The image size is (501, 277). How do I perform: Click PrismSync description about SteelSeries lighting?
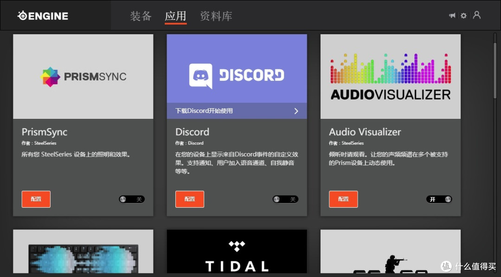[x=76, y=154]
